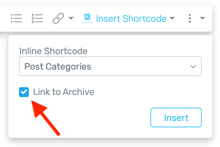Screen dimensions: 220x147
Task: Click the blue shortcode atom icon
Action: pos(87,17)
